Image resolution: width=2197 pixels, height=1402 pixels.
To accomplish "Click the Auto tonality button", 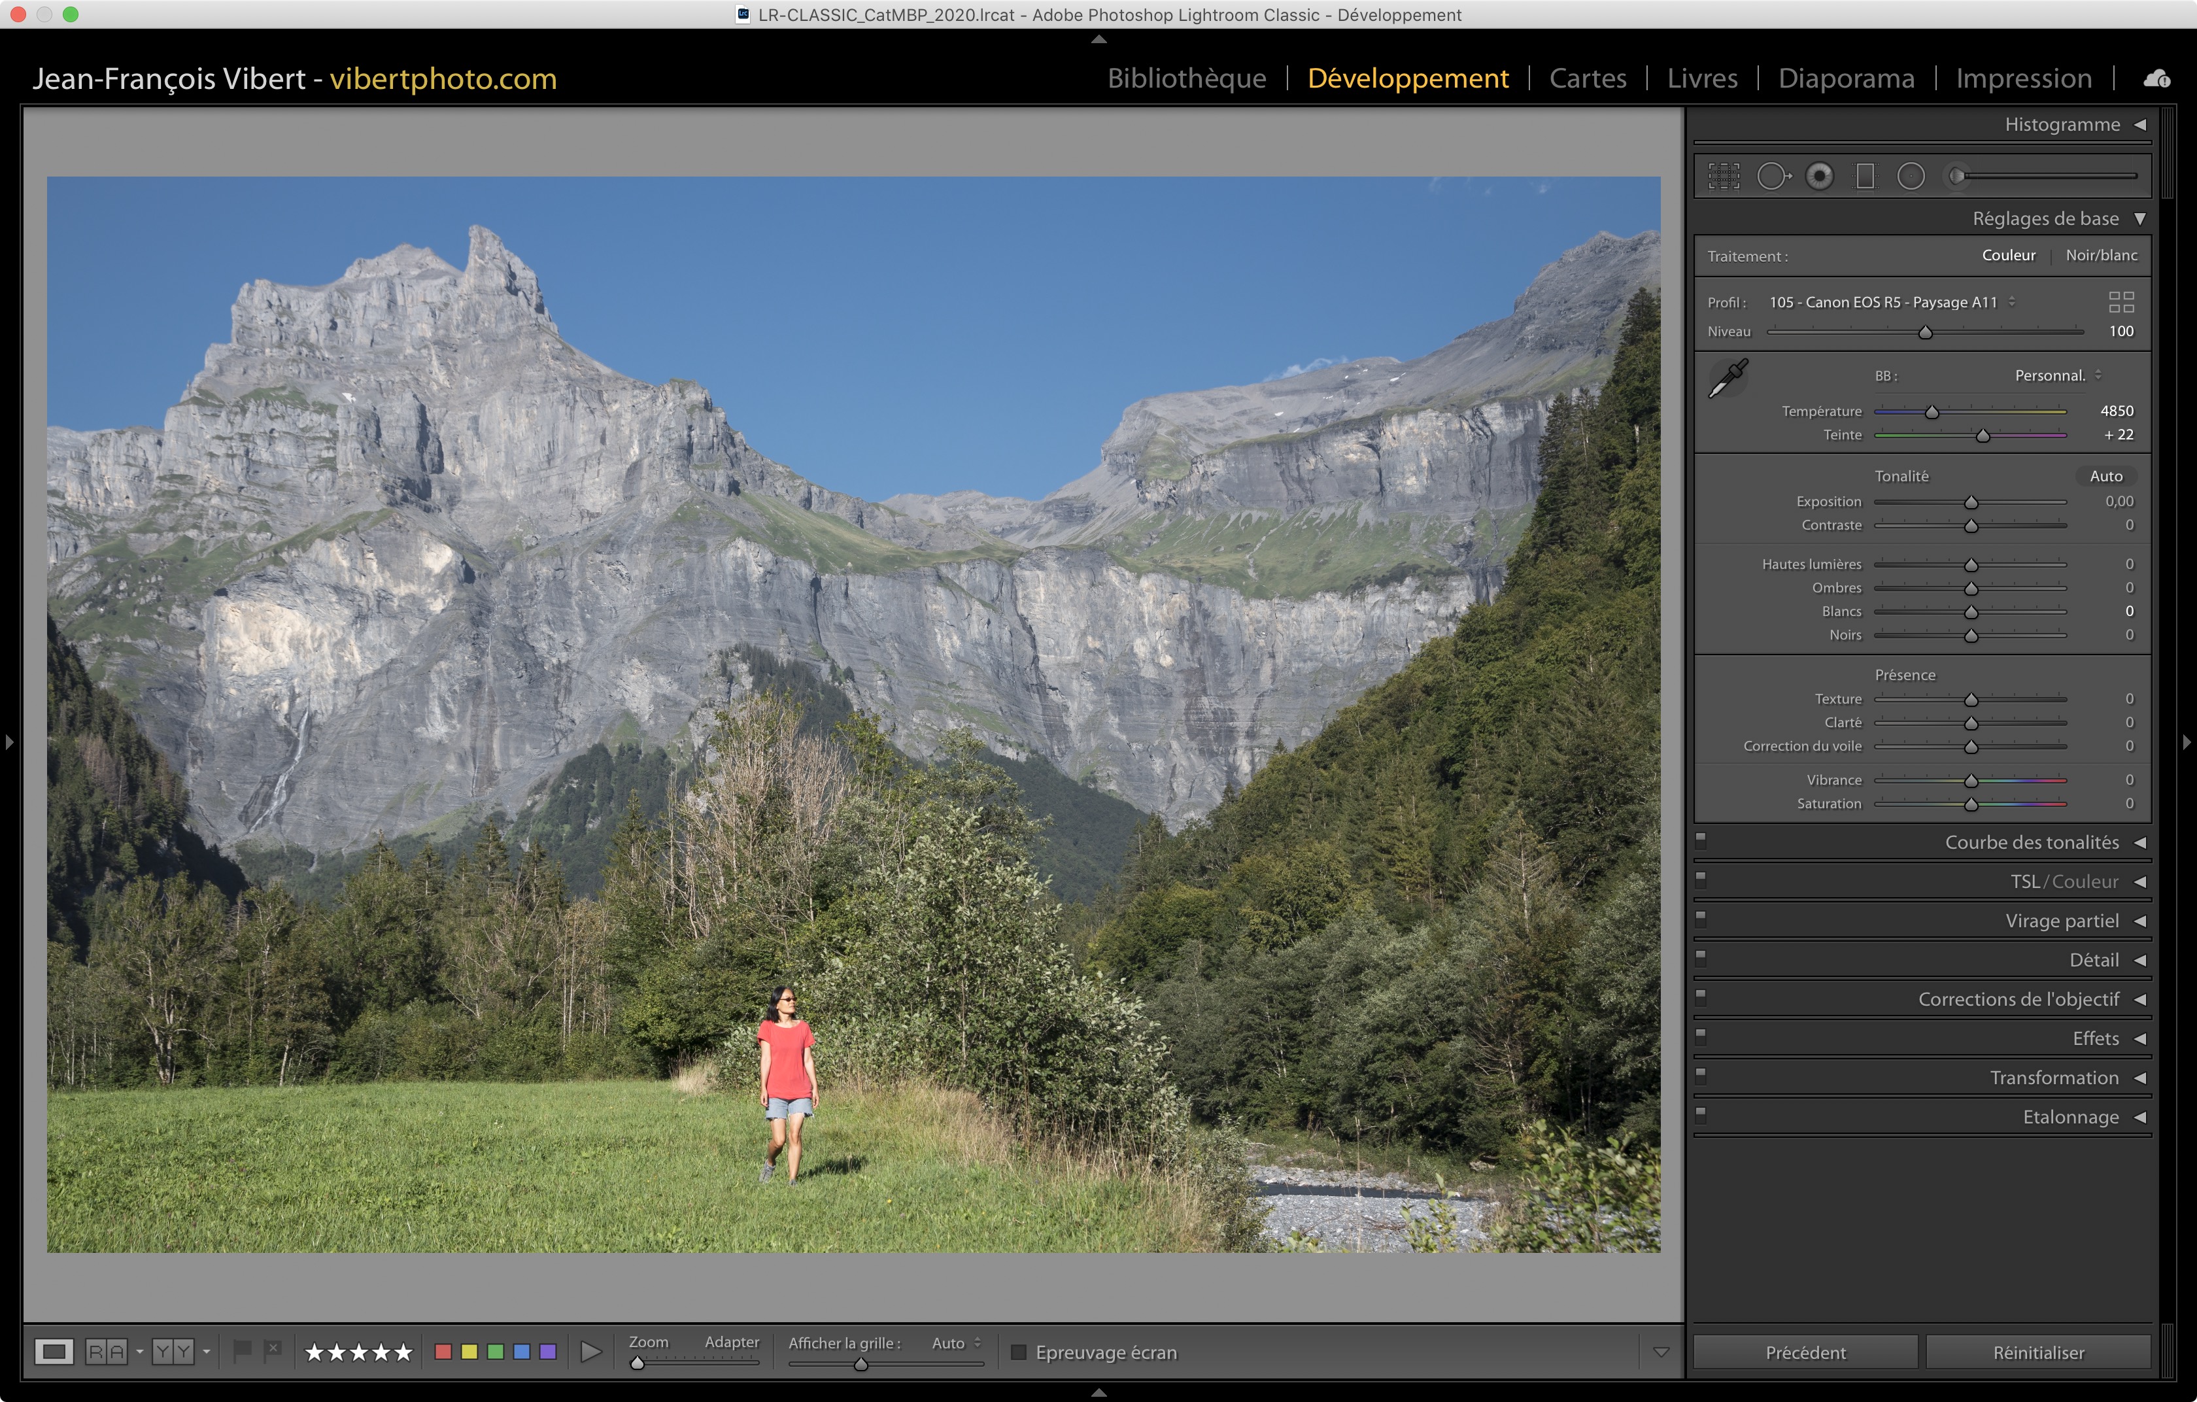I will tap(2105, 476).
